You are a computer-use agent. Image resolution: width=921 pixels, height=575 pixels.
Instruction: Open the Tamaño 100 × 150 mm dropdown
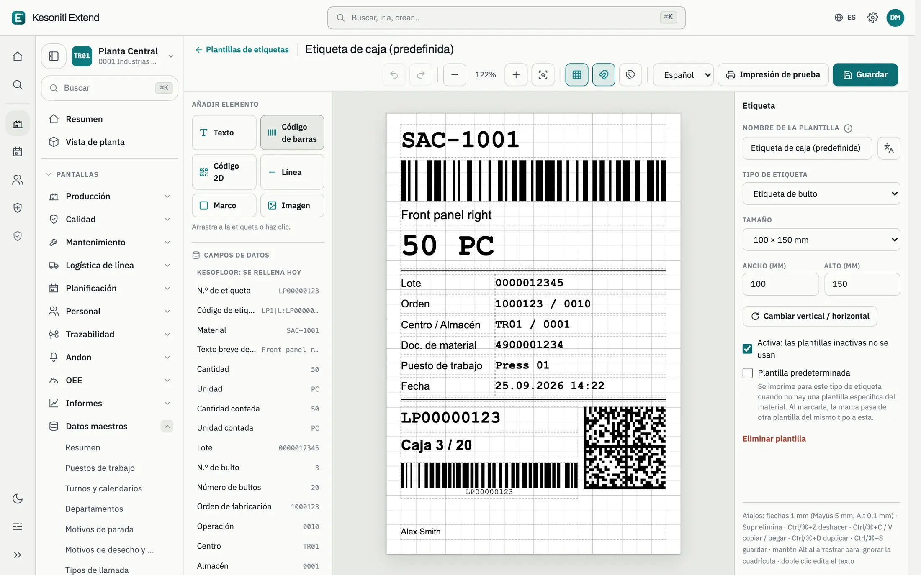point(821,240)
